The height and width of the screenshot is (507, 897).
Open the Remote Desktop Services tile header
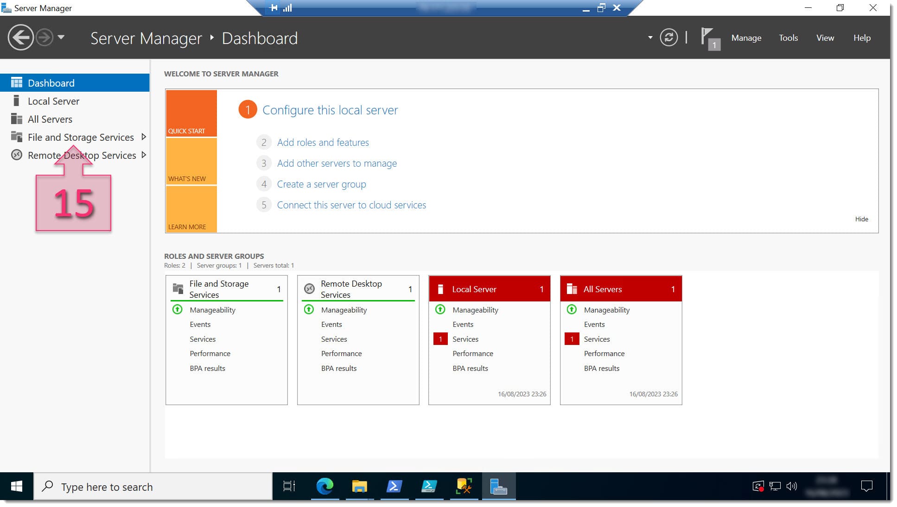(x=358, y=289)
